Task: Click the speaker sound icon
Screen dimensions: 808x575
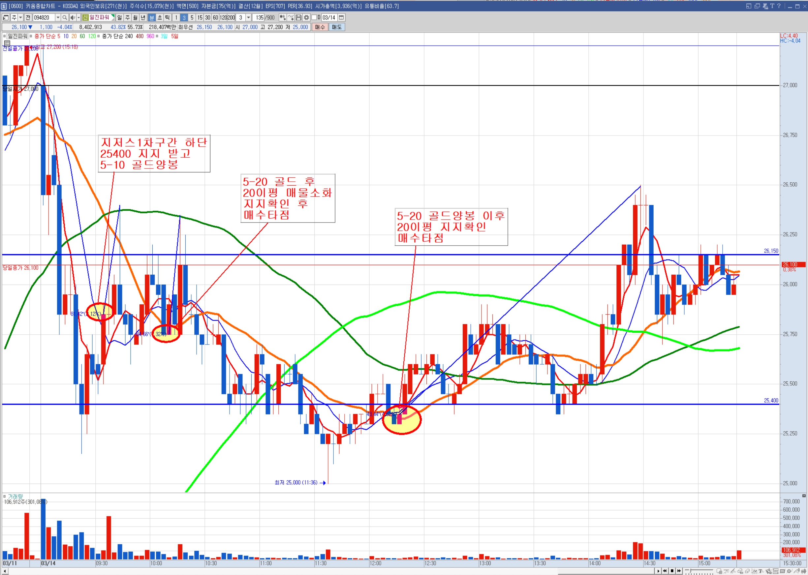Action: pos(73,17)
